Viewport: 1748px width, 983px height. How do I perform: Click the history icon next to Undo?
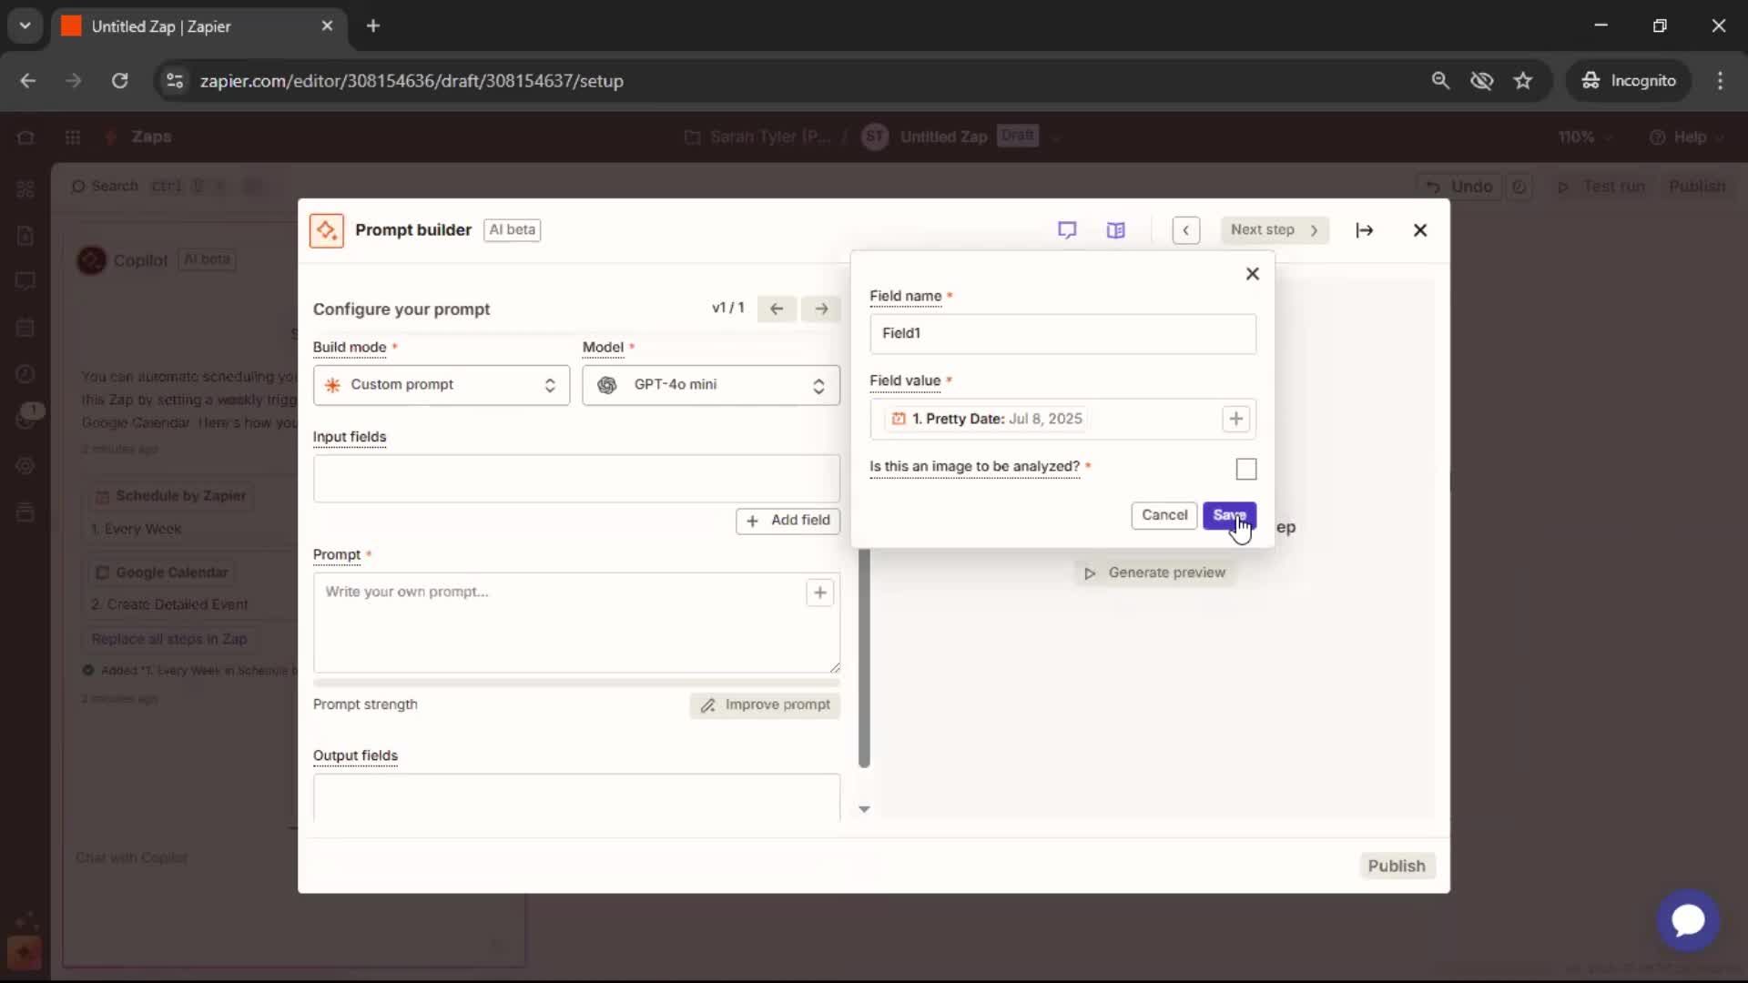click(x=1519, y=187)
